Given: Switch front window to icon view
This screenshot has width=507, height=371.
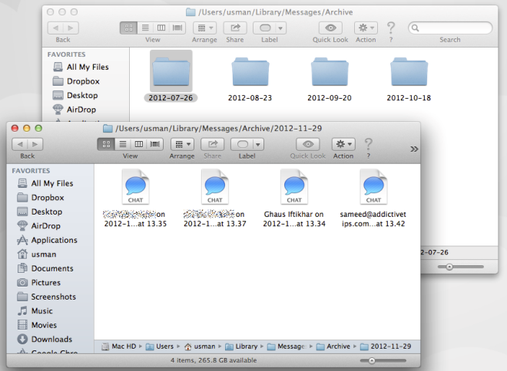Looking at the screenshot, I should (105, 144).
